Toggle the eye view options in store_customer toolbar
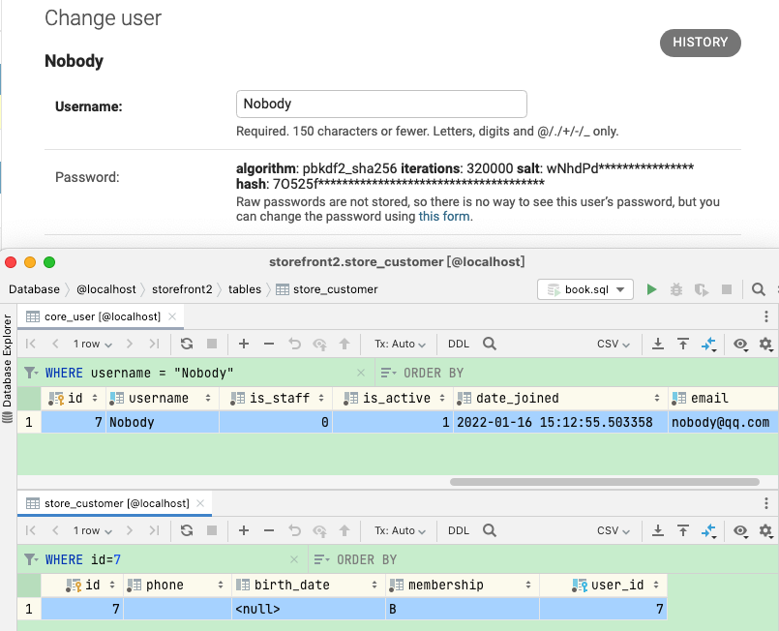Viewport: 779px width, 631px height. (740, 530)
